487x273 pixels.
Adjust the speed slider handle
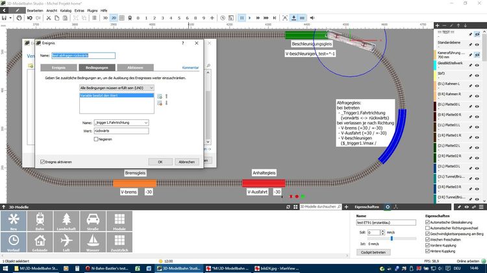tap(392, 238)
